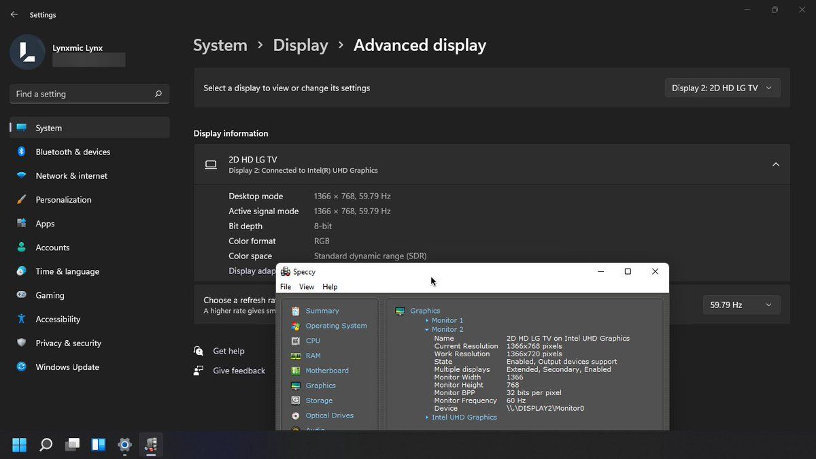This screenshot has height=459, width=816.
Task: Open the Windows Start menu
Action: click(x=20, y=445)
